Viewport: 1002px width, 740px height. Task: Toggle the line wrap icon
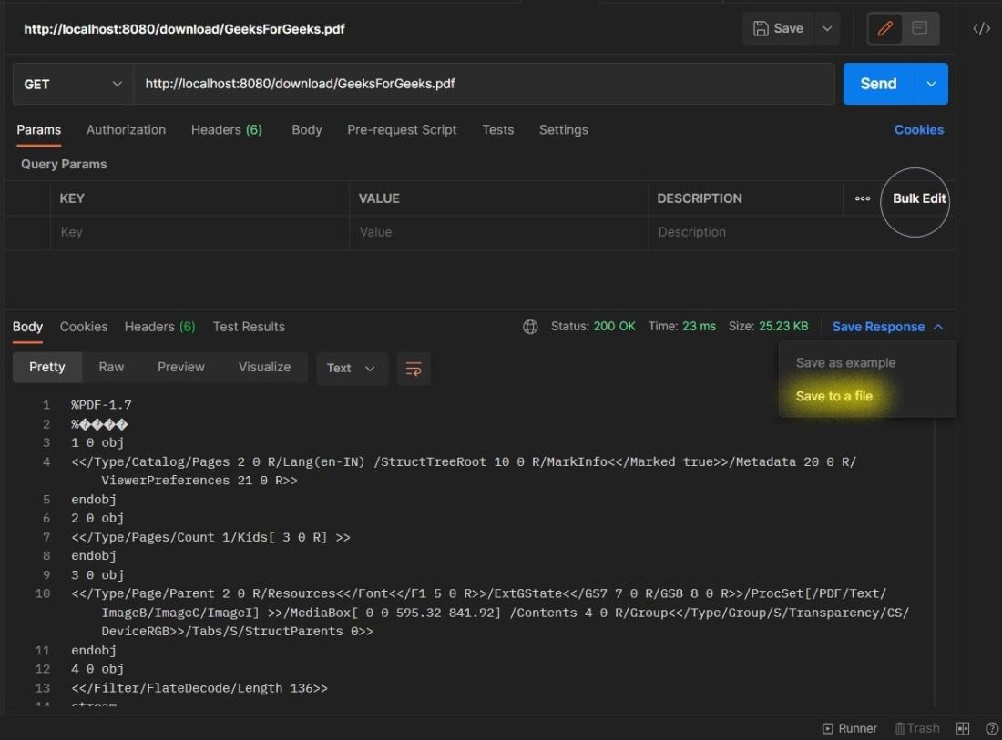[414, 369]
